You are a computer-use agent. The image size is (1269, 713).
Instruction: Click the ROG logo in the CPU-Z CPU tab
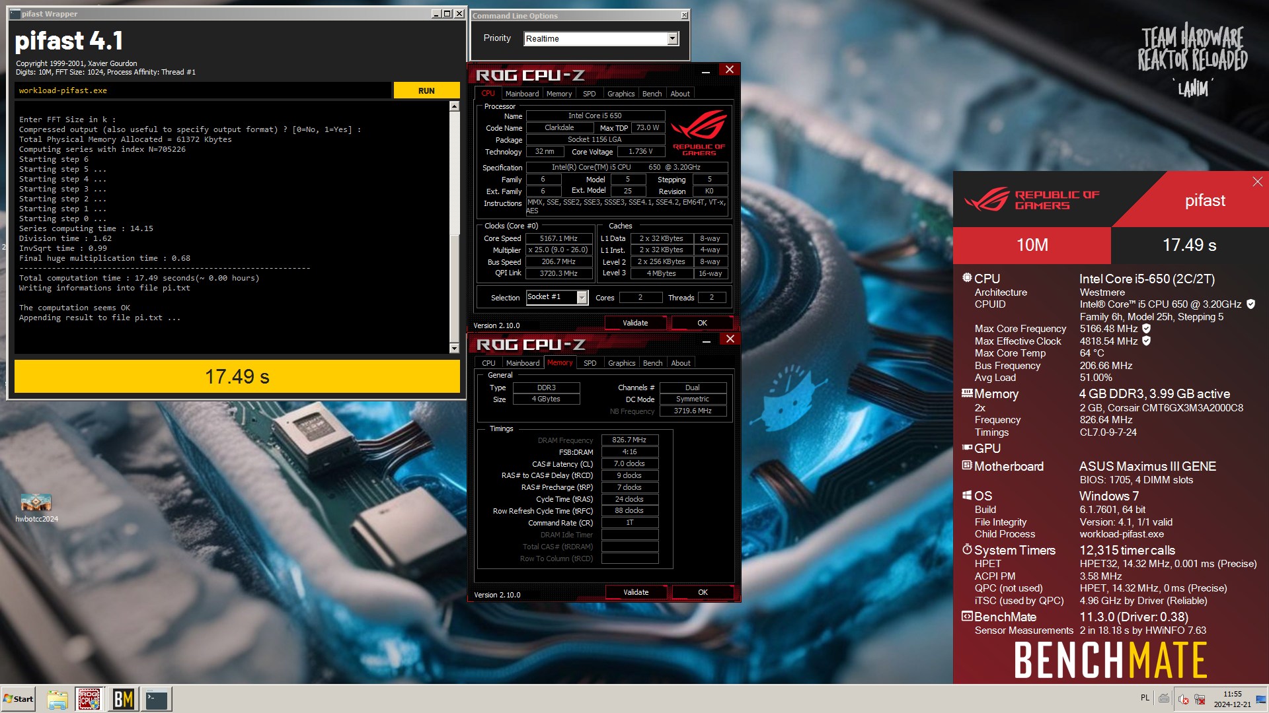[x=699, y=133]
